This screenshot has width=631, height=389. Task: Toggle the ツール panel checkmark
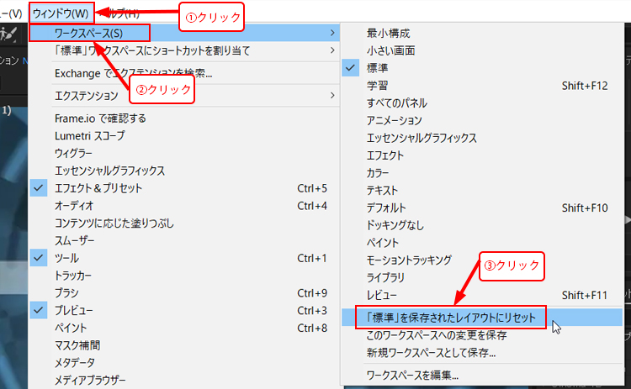[x=66, y=258]
